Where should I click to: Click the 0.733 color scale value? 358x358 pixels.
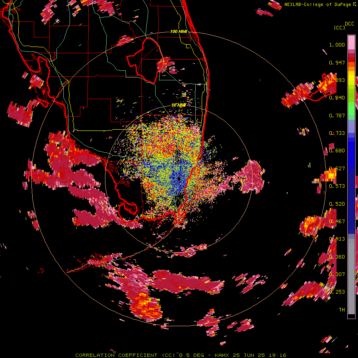[337, 133]
